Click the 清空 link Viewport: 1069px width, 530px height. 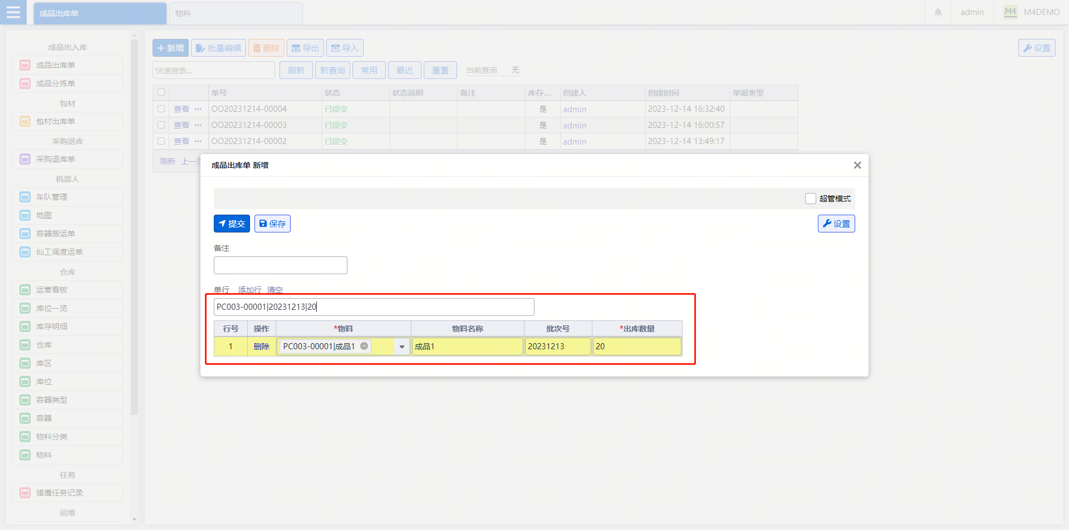click(275, 290)
